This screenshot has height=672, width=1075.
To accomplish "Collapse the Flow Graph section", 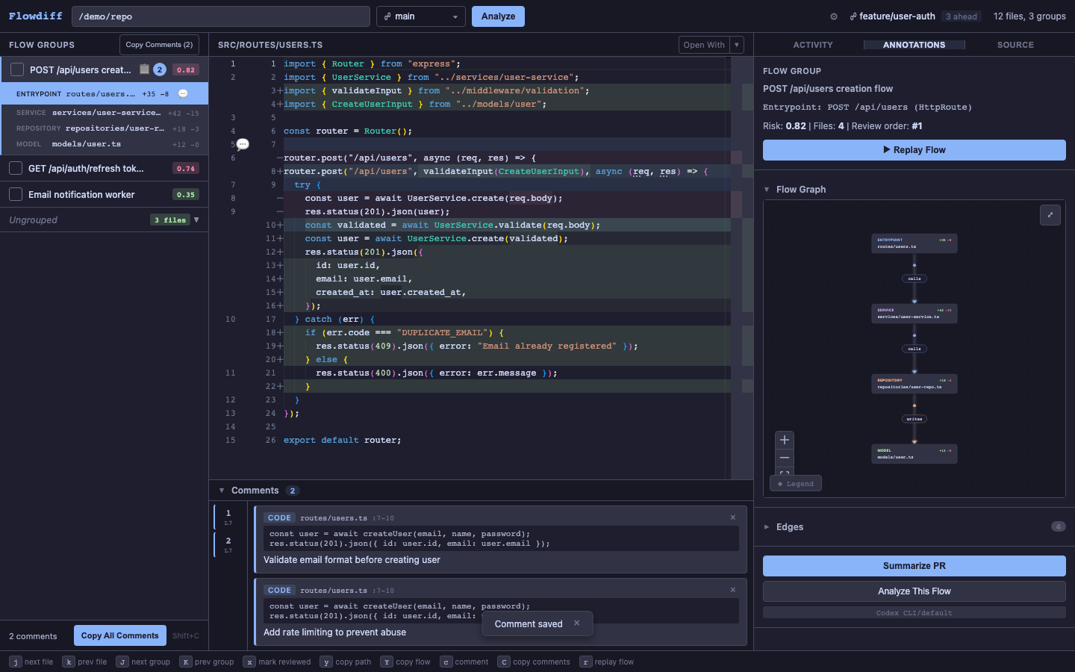I will point(767,190).
